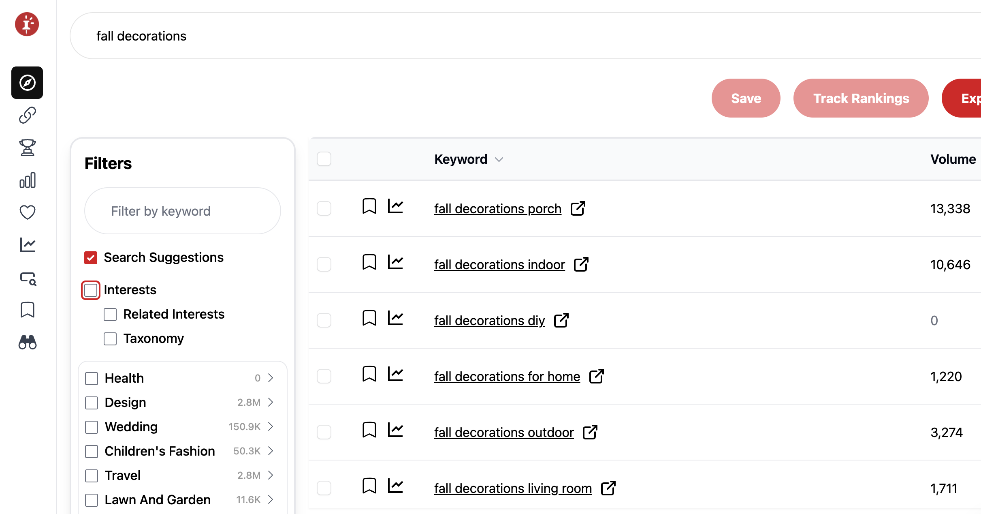Viewport: 981px width, 514px height.
Task: Open external link for fall decorations living room
Action: [608, 488]
